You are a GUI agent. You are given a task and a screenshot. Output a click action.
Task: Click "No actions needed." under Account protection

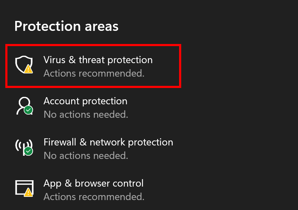coord(86,115)
